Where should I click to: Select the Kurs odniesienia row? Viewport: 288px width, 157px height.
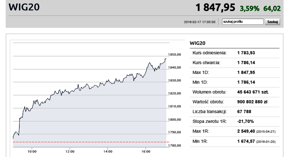tap(235, 53)
